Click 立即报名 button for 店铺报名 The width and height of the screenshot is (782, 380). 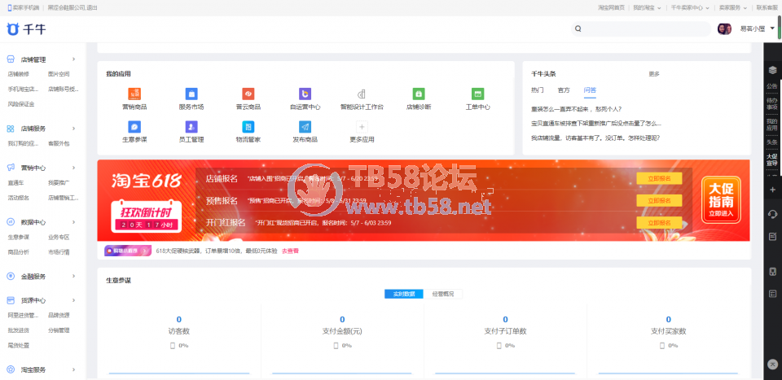pos(659,178)
